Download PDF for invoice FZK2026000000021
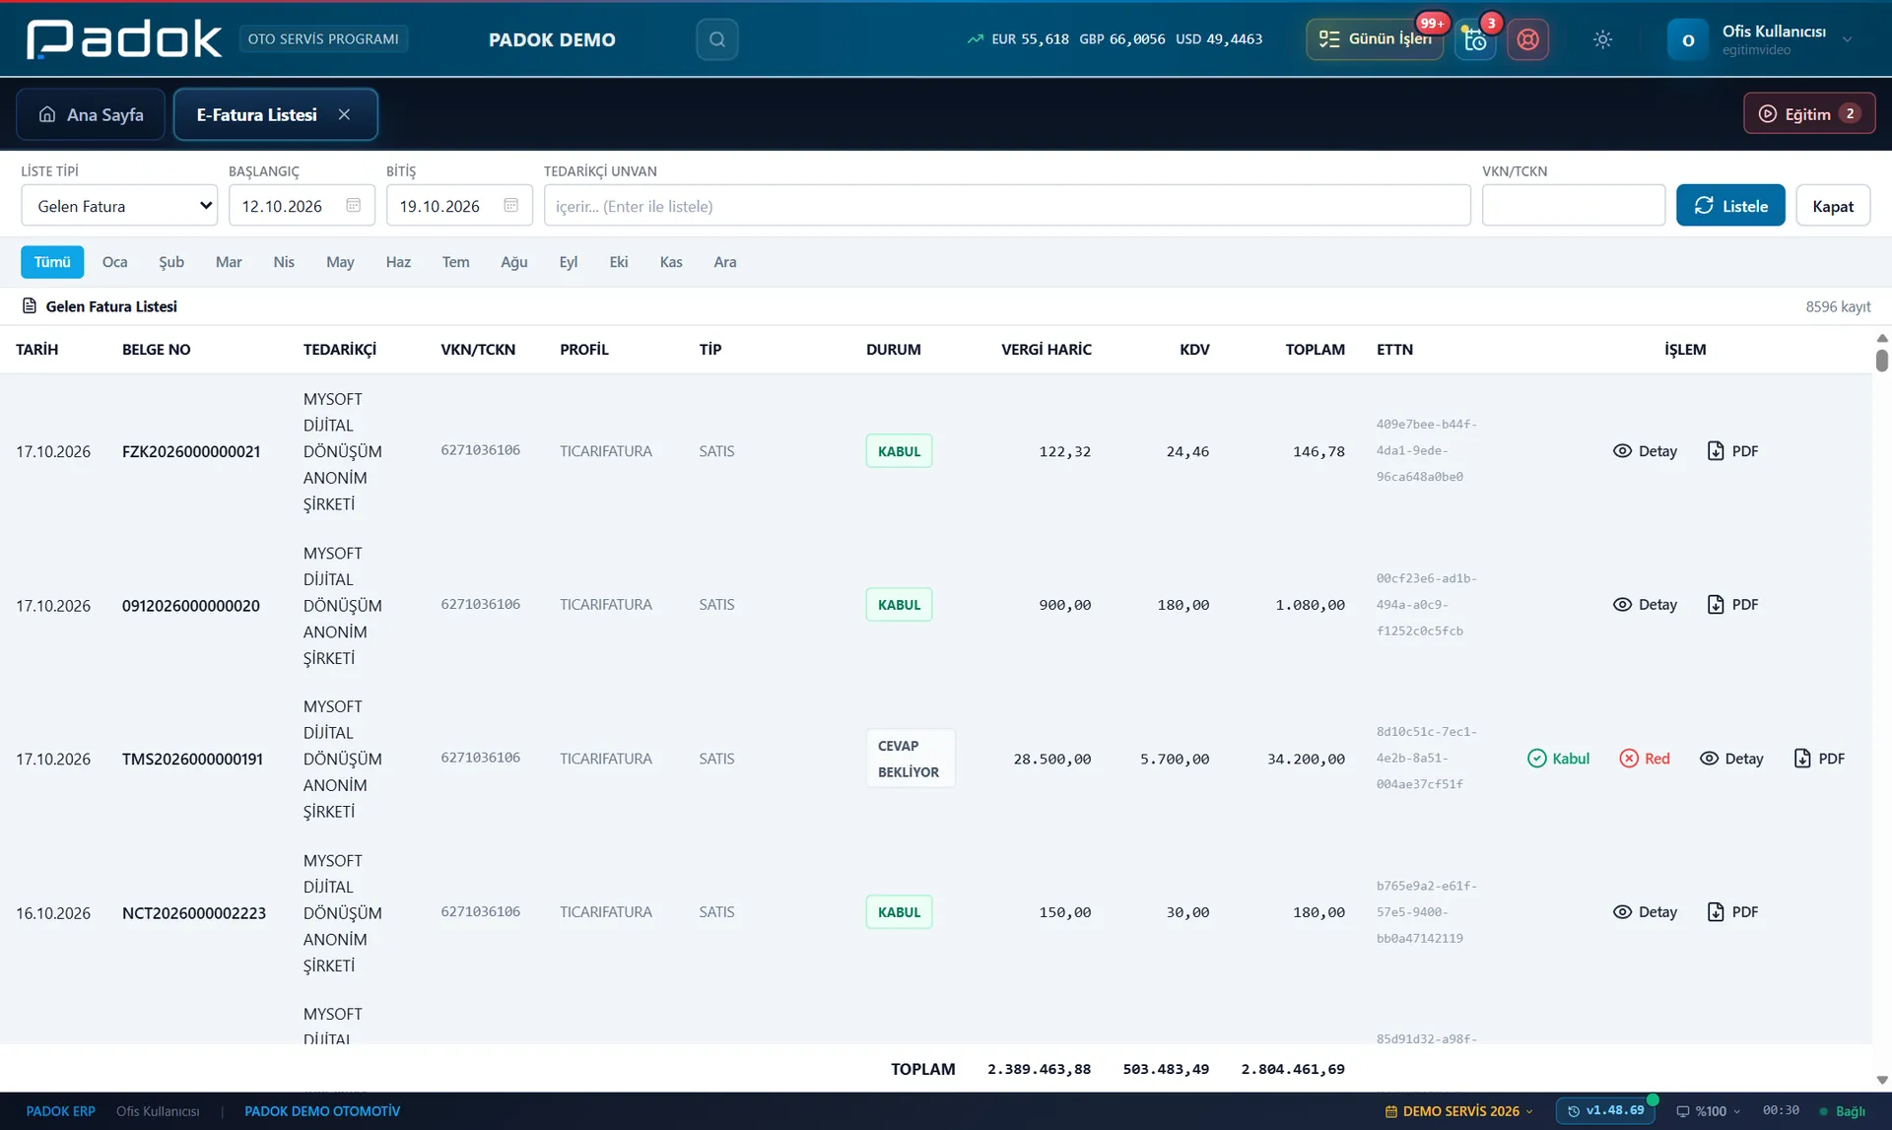The image size is (1892, 1130). click(1732, 451)
